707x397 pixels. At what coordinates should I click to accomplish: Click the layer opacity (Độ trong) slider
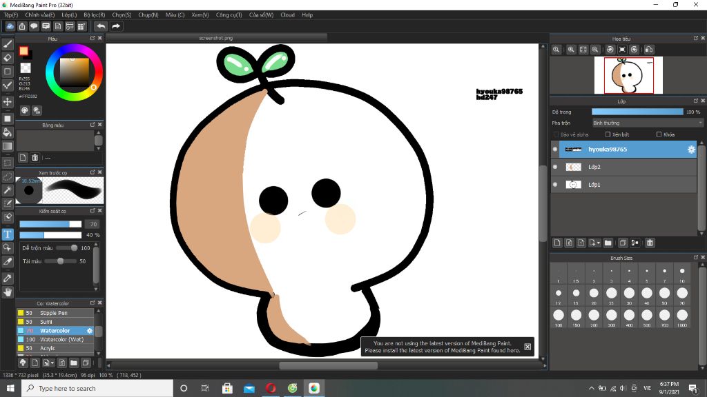pos(637,112)
